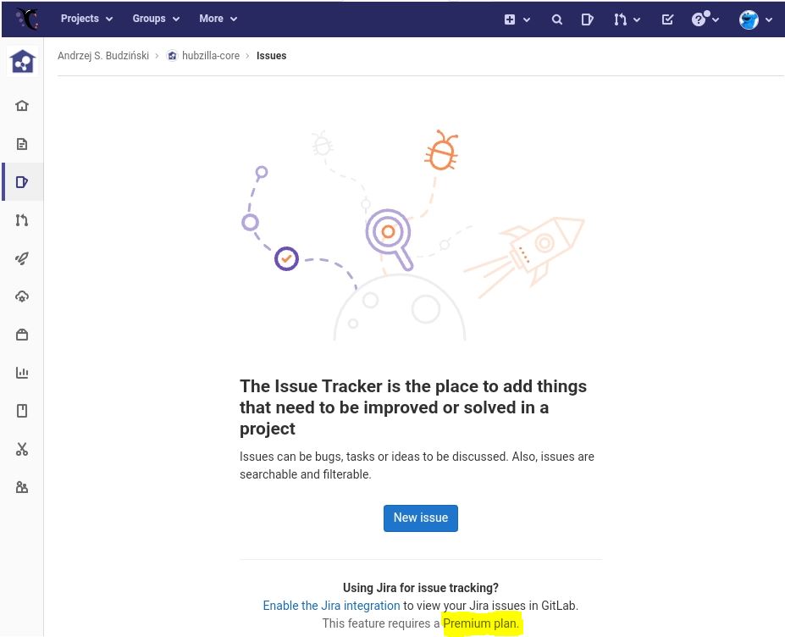Open the Wiki book icon in sidebar
The image size is (785, 637).
click(22, 411)
